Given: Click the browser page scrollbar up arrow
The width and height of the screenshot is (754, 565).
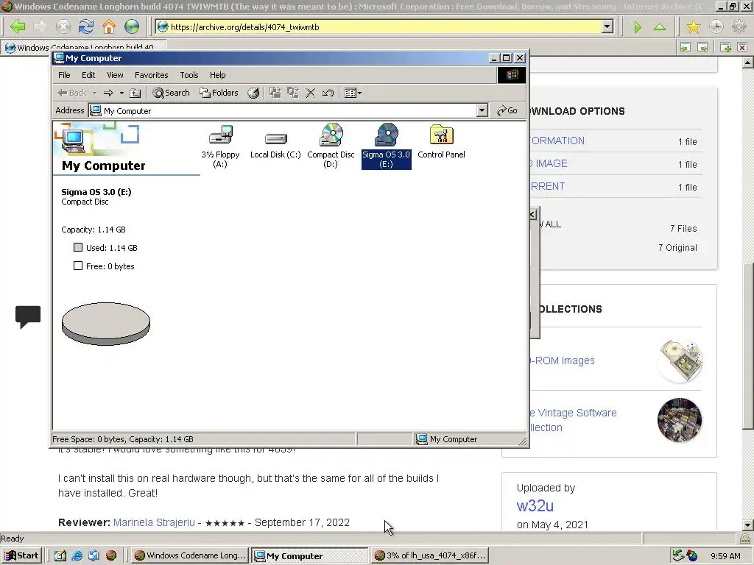Looking at the screenshot, I should coord(748,63).
